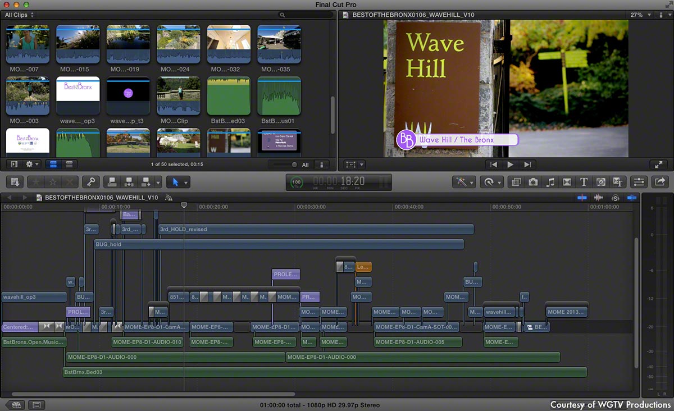Viewport: 674px width, 411px height.
Task: Connect clip to primary storyline button
Action: [x=111, y=182]
